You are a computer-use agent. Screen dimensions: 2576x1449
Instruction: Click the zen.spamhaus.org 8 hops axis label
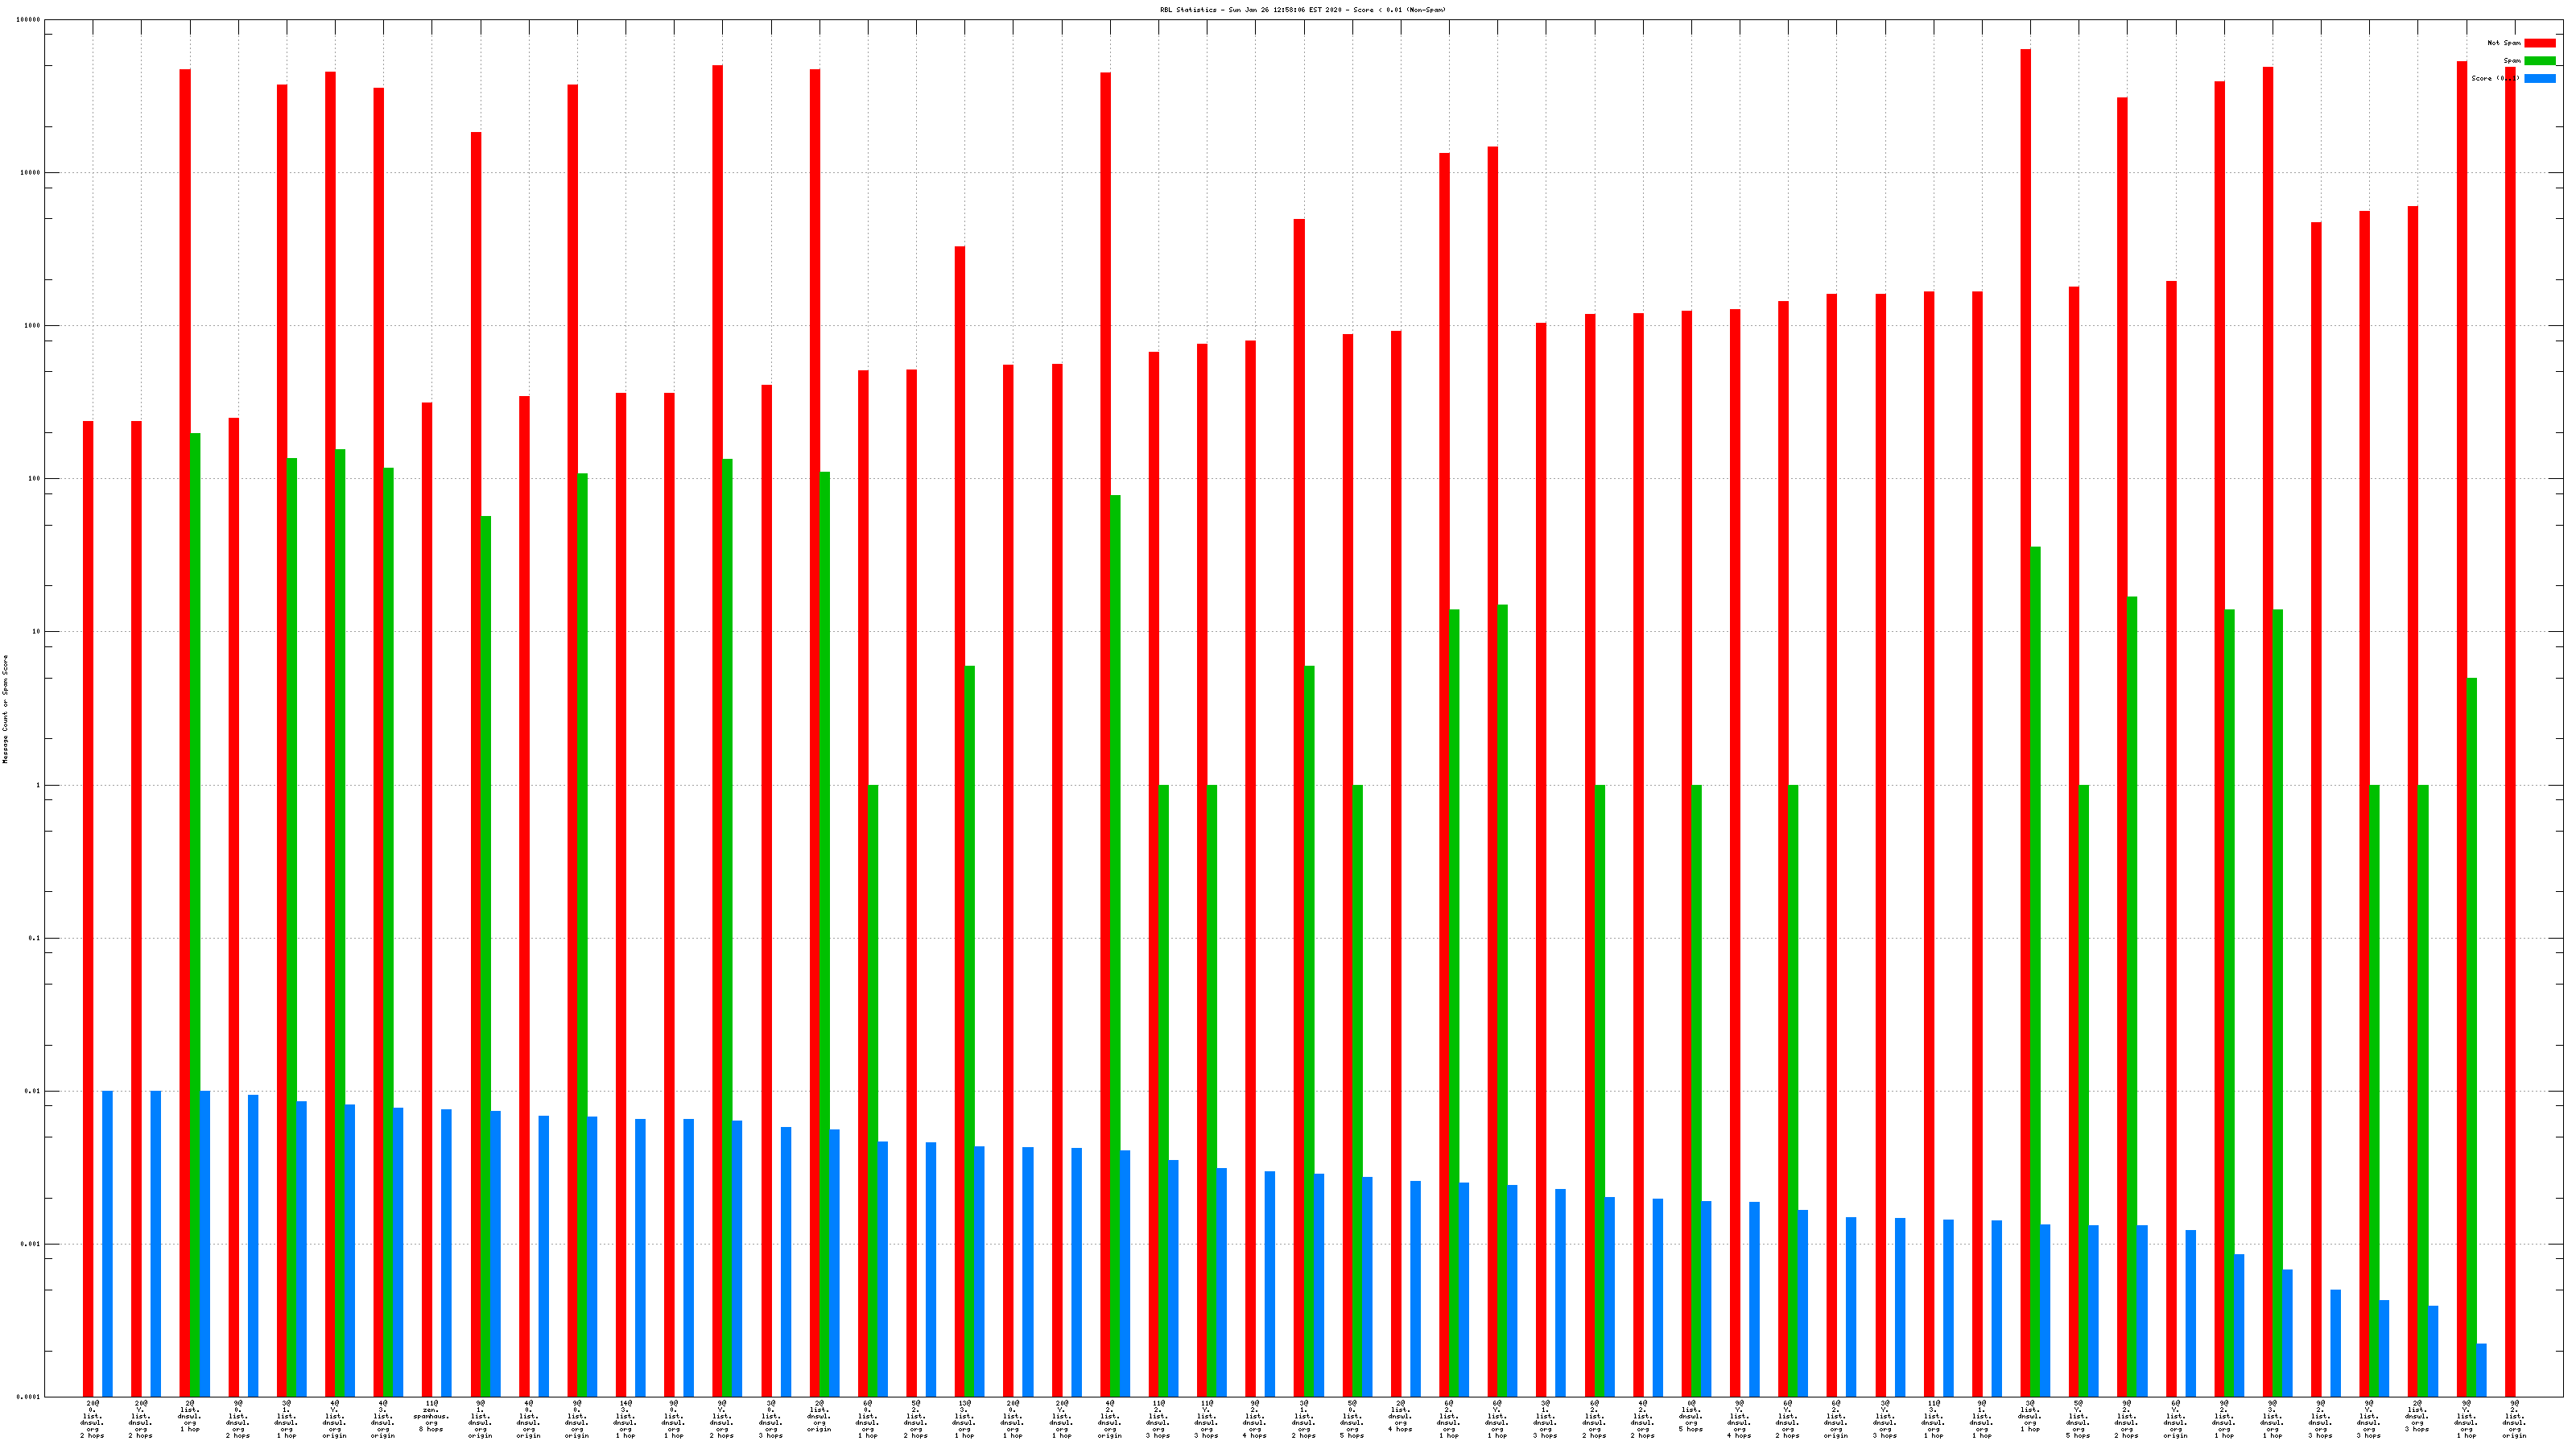(x=431, y=1416)
